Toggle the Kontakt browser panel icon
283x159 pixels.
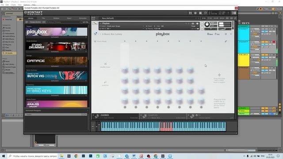(x=234, y=13)
